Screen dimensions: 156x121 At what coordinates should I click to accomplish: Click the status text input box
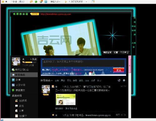(83, 63)
